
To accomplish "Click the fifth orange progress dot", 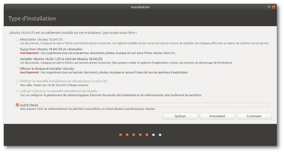I will tap(147, 135).
